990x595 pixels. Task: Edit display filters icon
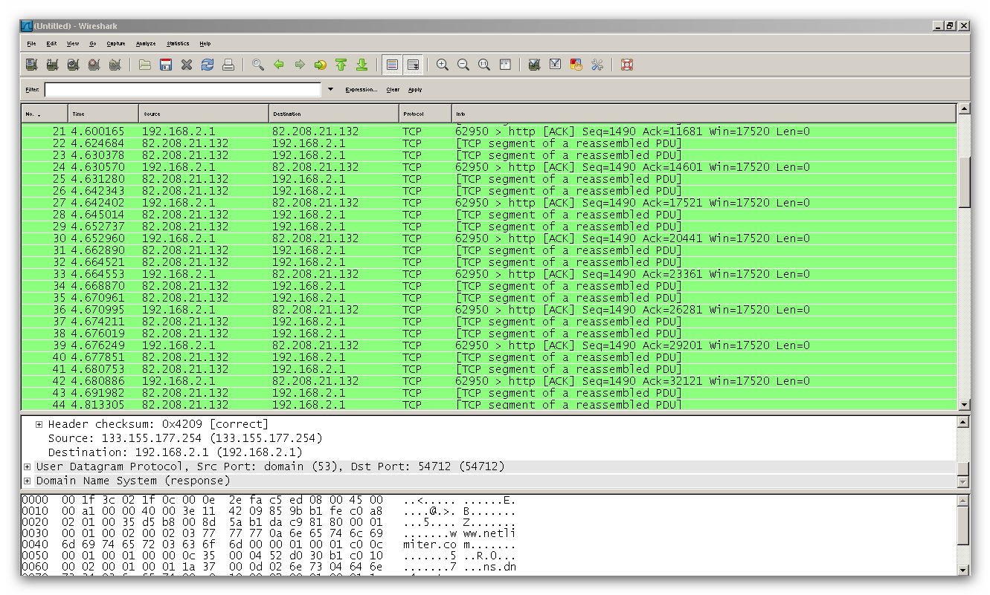point(555,65)
